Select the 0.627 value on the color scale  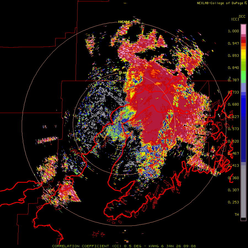pos(233,117)
